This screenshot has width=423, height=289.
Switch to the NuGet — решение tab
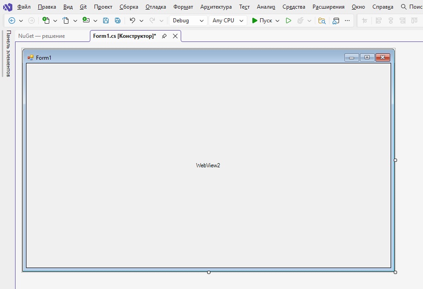(x=42, y=36)
